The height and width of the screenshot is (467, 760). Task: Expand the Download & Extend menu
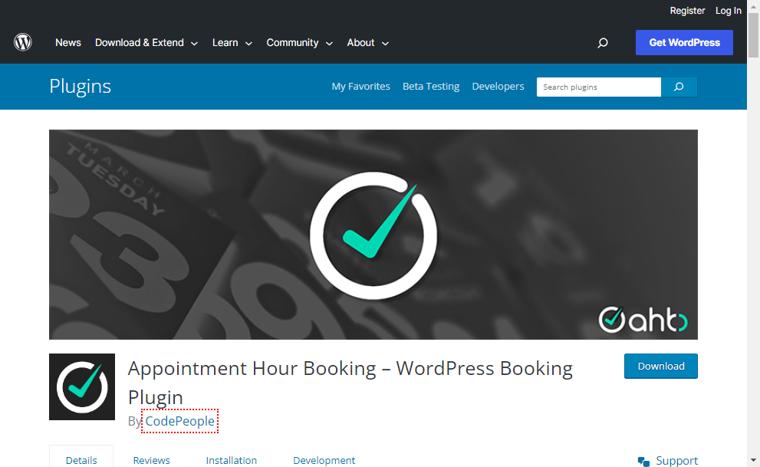[146, 43]
